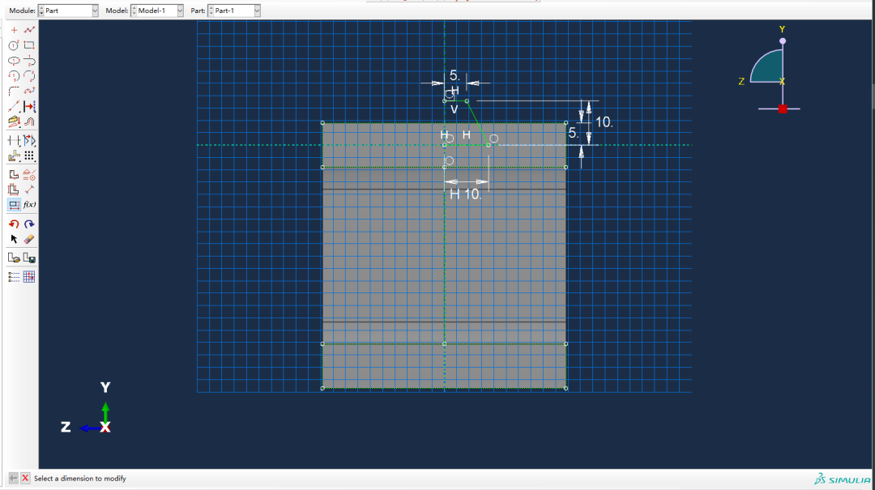This screenshot has height=490, width=875.
Task: Open the f(x) Parameter Manager
Action: [x=30, y=205]
